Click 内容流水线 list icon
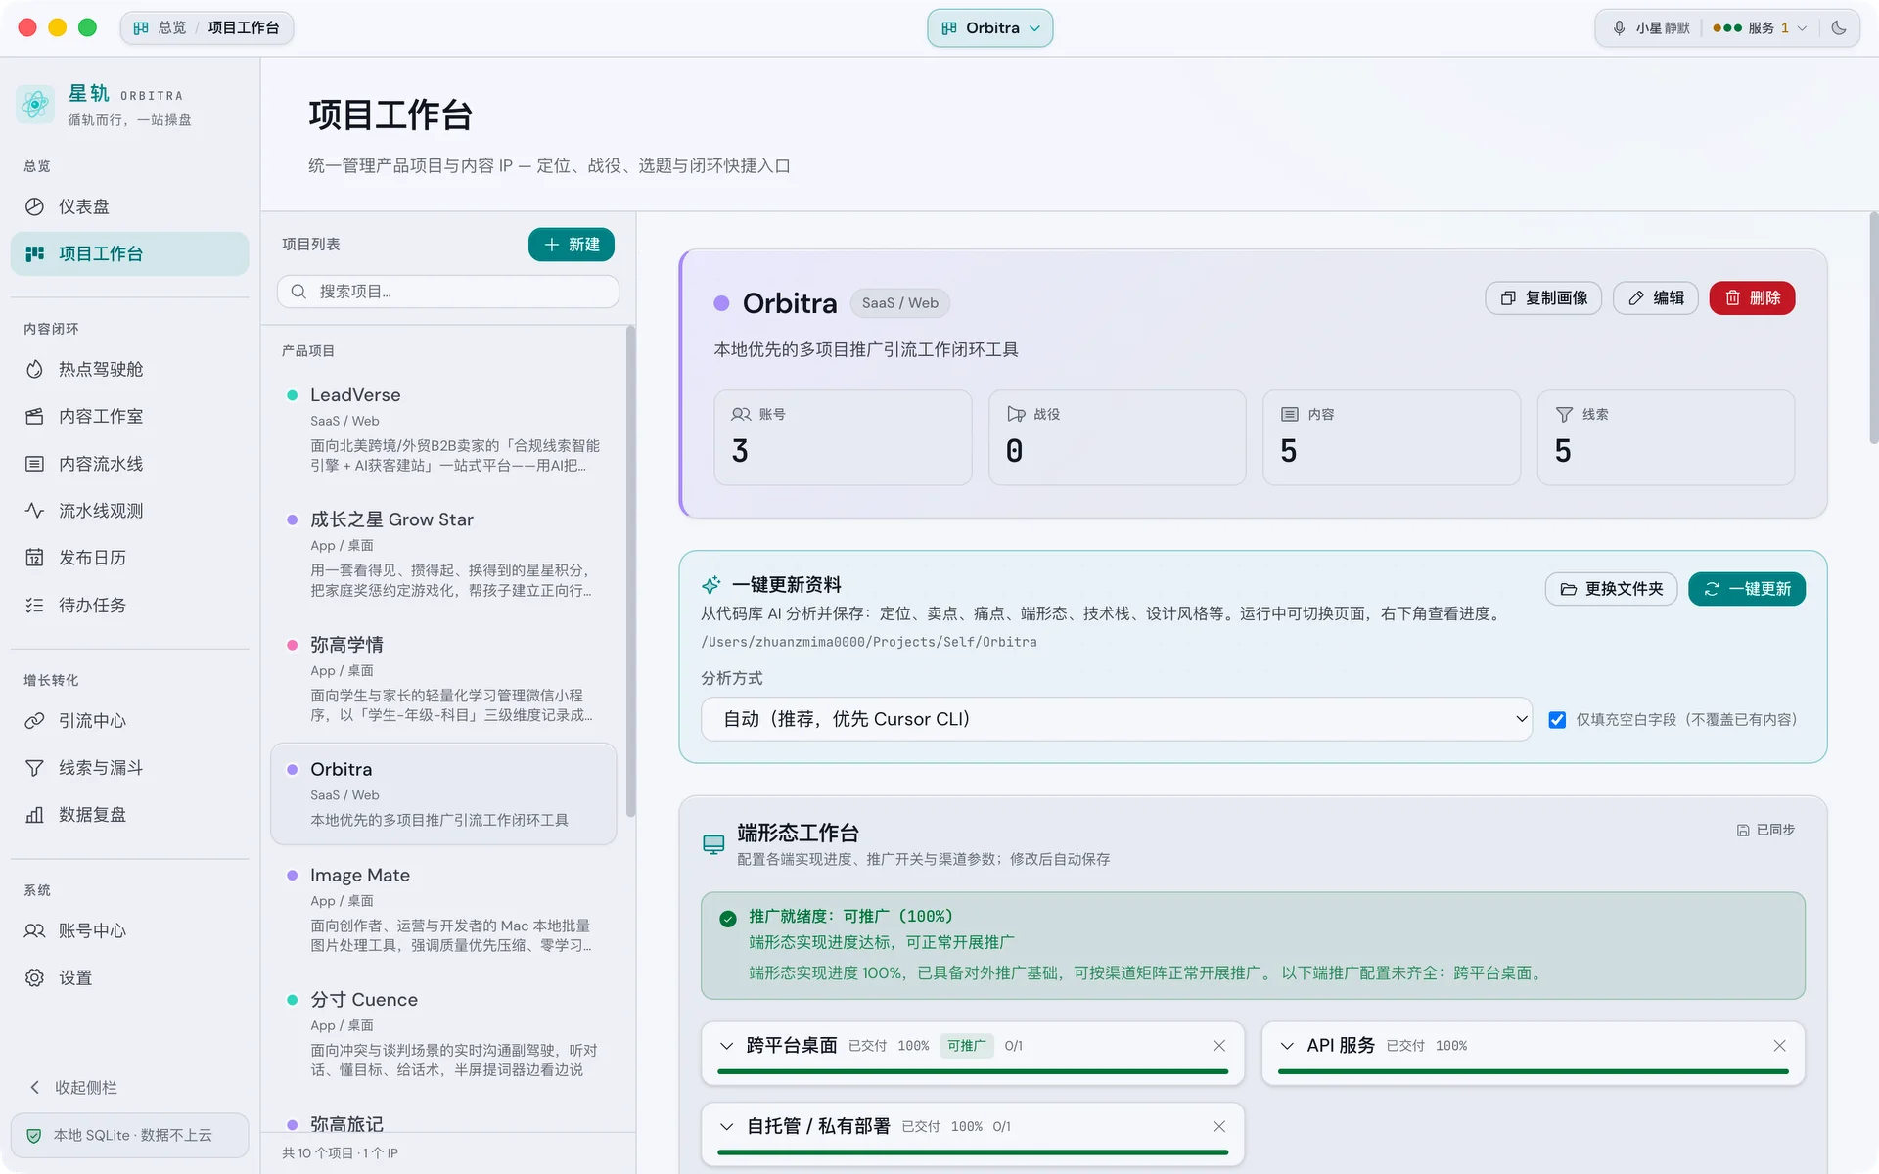 pyautogui.click(x=34, y=464)
